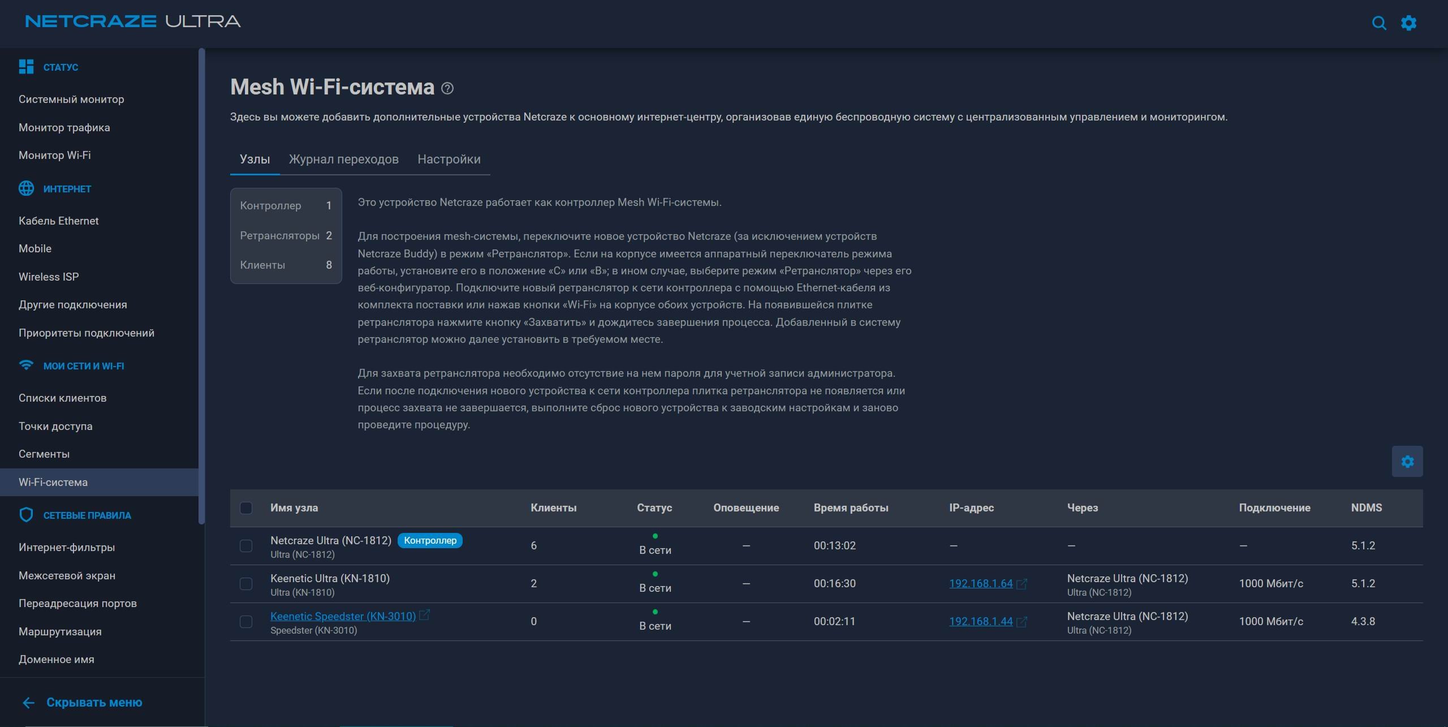Screen dimensions: 1448x727
Task: Click the sidebar vertical scrollbar
Action: [201, 286]
